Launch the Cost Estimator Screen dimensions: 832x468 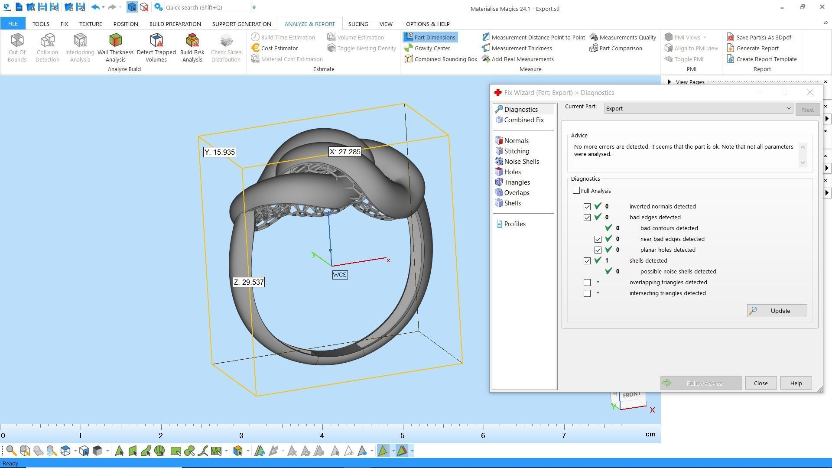pos(275,48)
